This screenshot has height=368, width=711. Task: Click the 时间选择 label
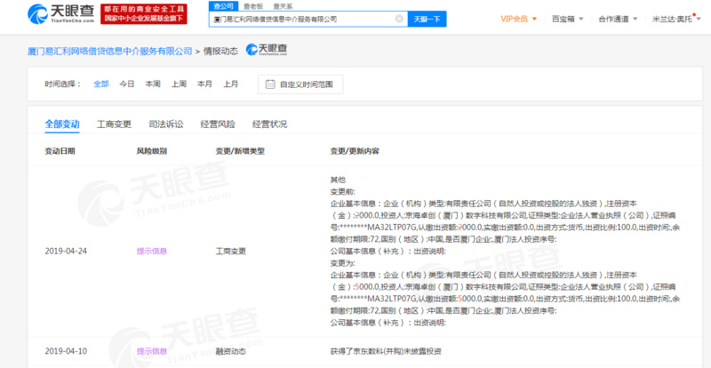tap(63, 84)
